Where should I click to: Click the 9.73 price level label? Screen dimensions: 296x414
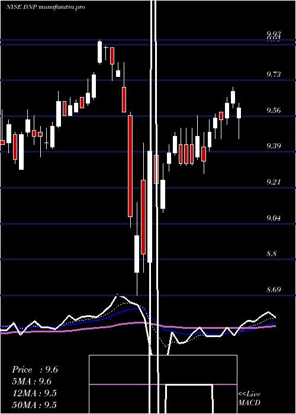click(274, 74)
